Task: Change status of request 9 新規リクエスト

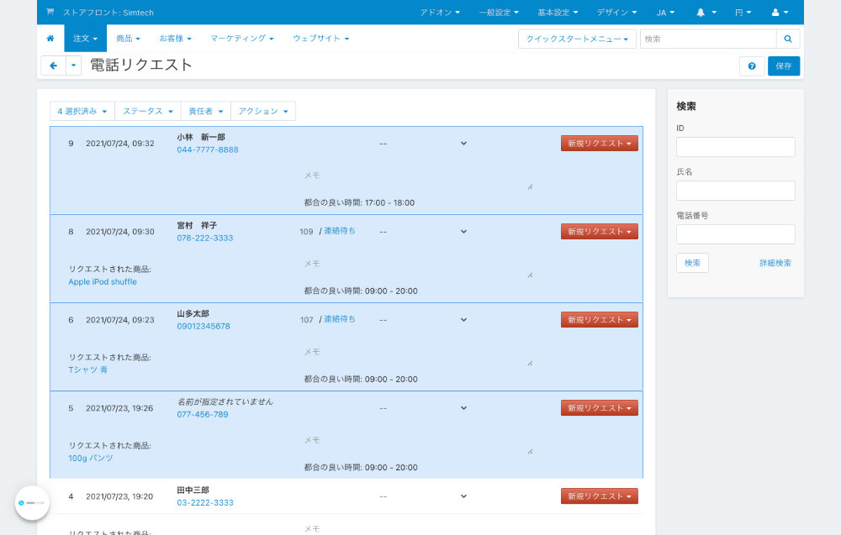Action: (x=600, y=144)
